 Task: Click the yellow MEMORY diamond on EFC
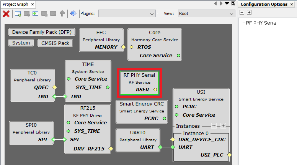coord(123,47)
